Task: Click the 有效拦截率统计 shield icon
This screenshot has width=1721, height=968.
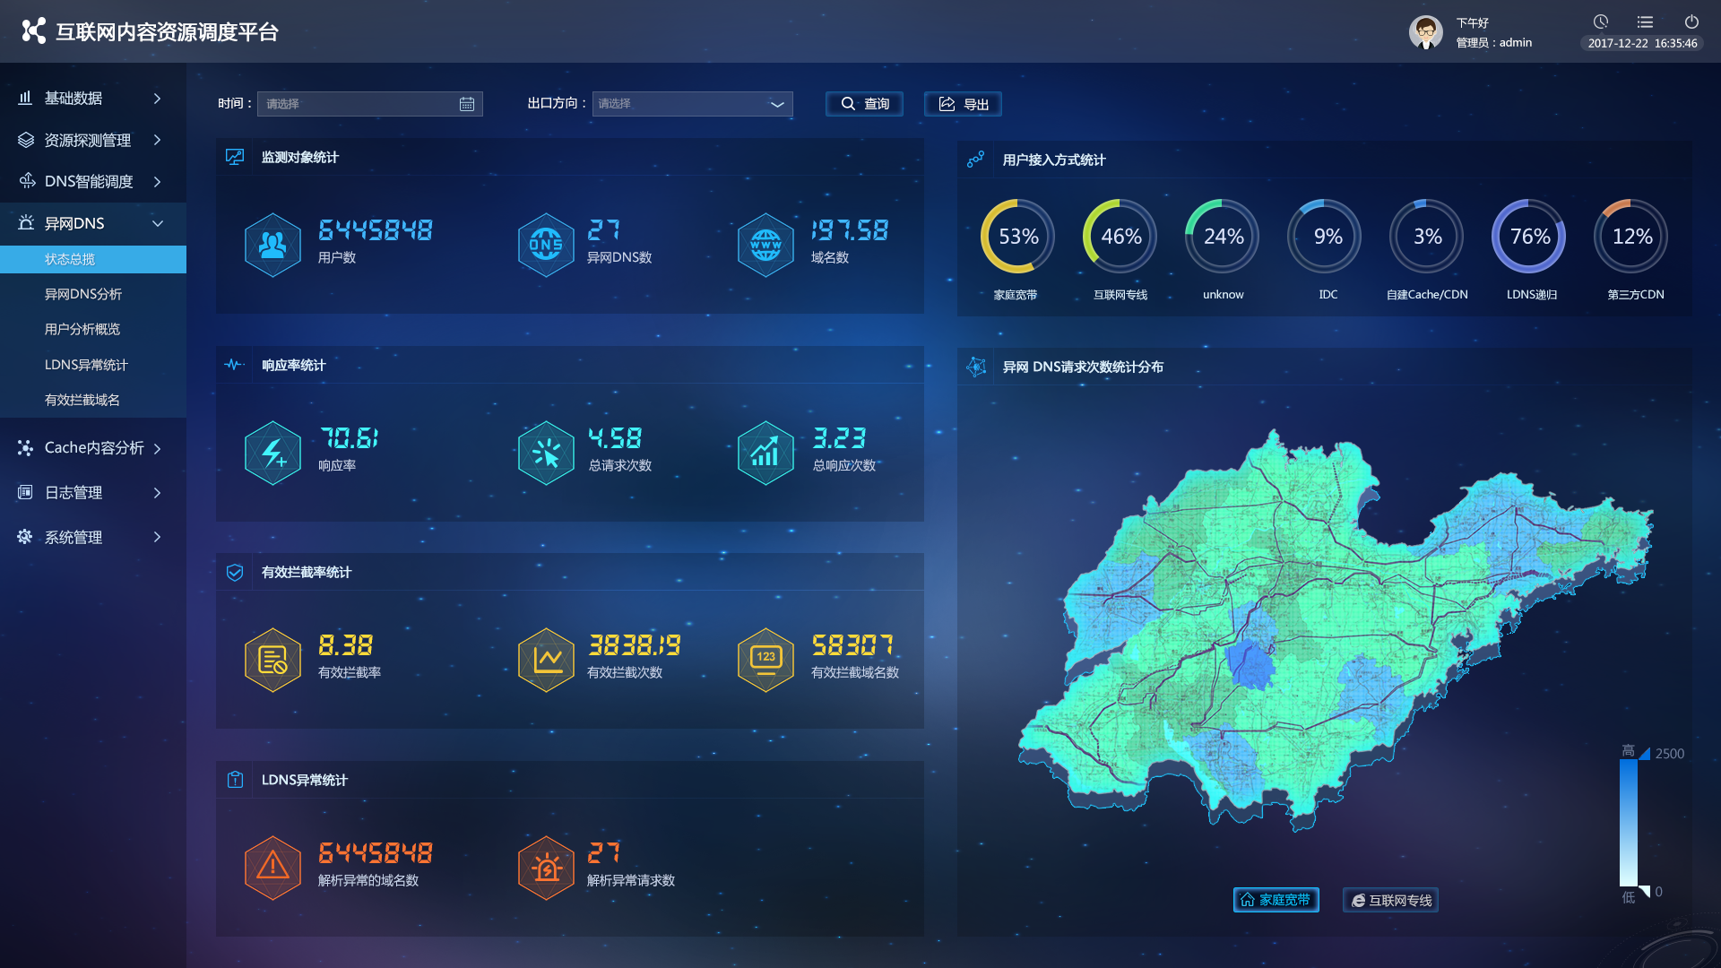Action: coord(234,572)
